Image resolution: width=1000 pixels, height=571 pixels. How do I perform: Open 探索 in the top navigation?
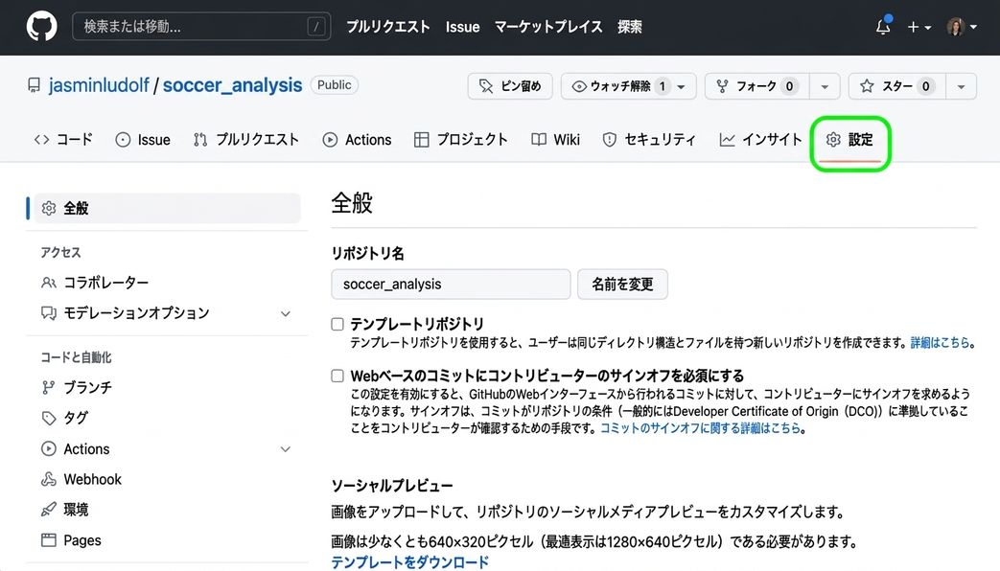(630, 27)
